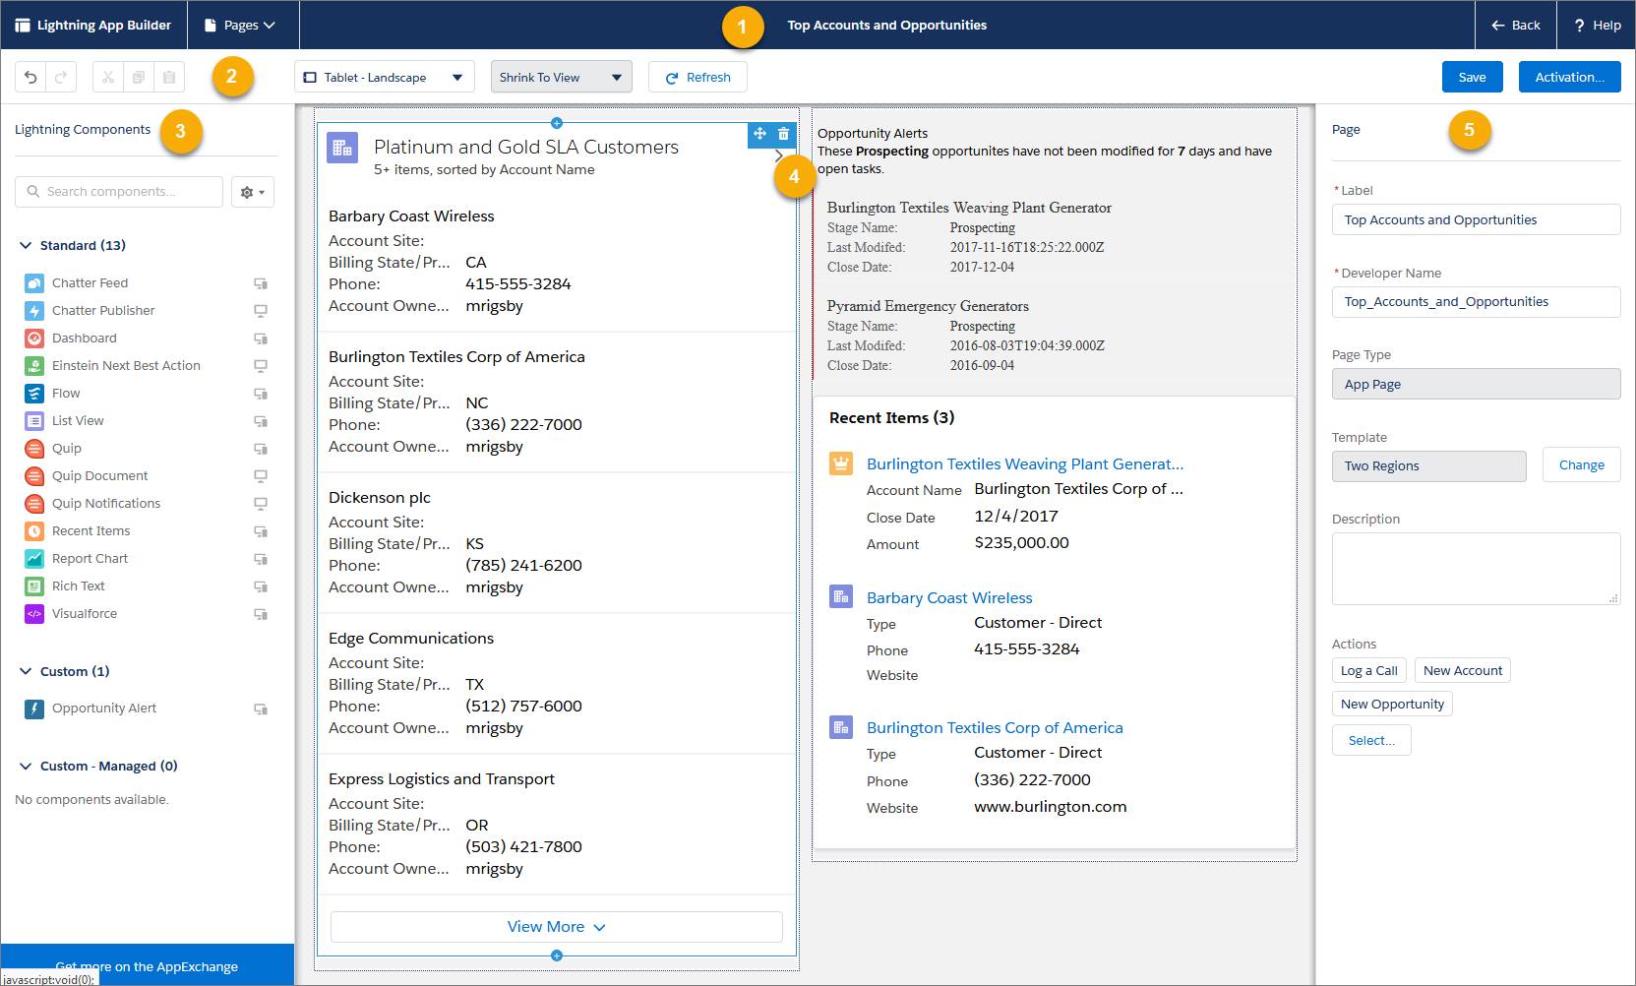Click the Back button

(x=1516, y=26)
